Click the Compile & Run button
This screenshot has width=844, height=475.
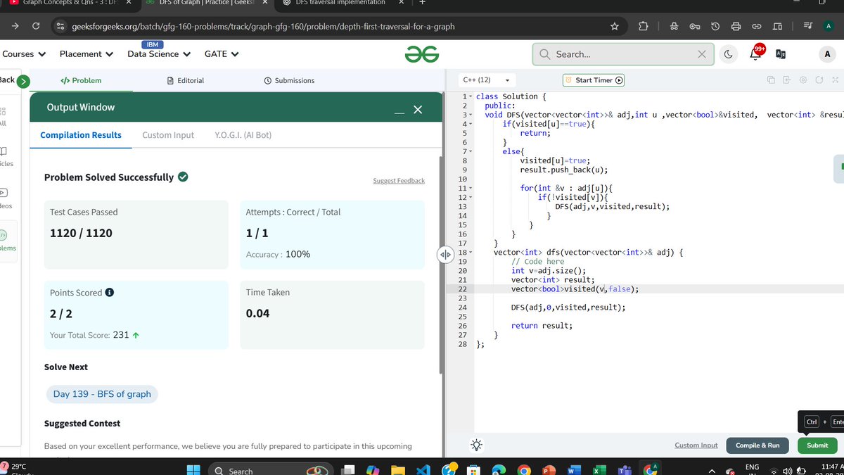coord(757,445)
